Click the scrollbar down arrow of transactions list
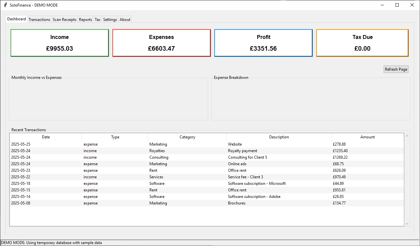Viewport: 420px width, 246px height. coord(407,224)
